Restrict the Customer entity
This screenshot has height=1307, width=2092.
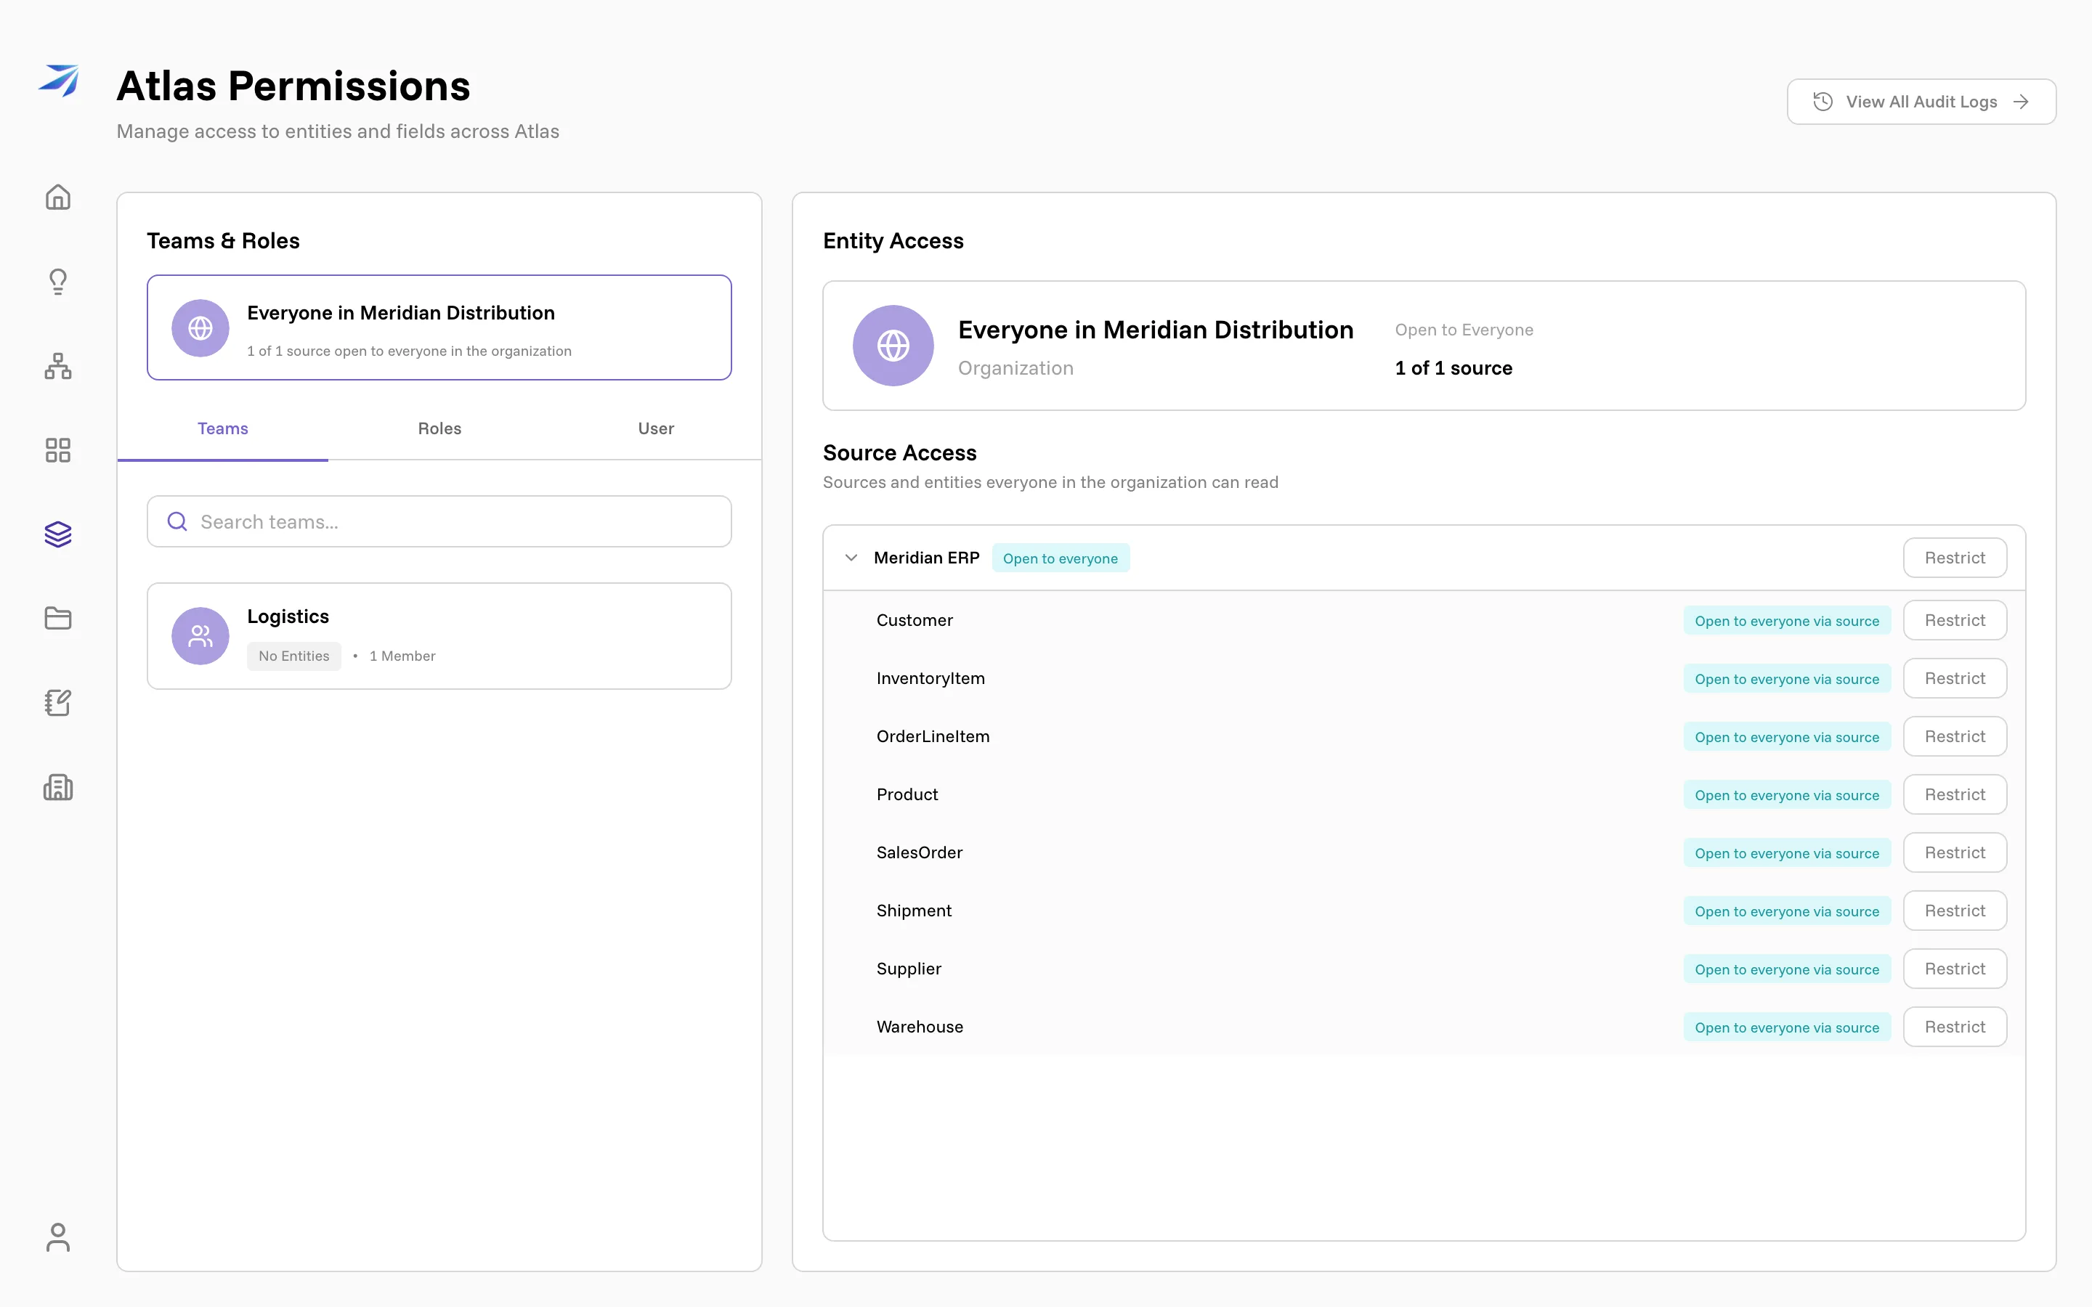1955,621
